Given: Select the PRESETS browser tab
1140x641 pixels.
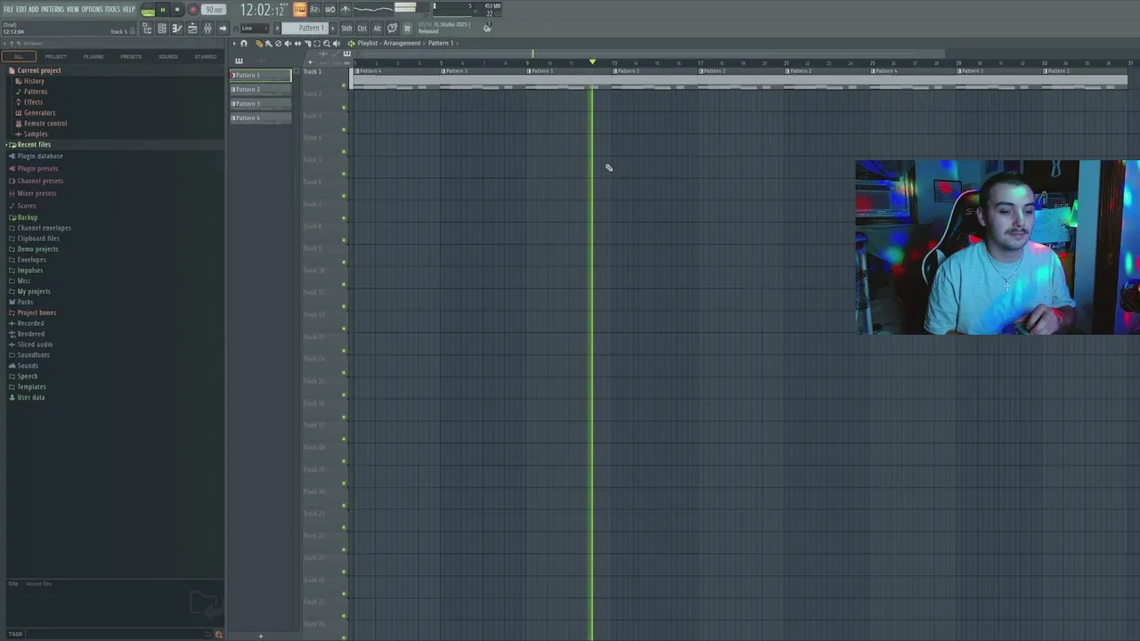Looking at the screenshot, I should click(x=131, y=56).
